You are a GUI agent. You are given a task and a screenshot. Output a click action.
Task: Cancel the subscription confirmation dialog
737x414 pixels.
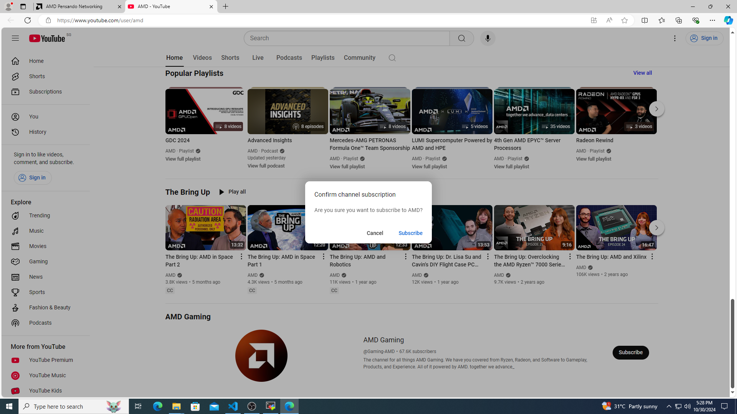pyautogui.click(x=375, y=233)
